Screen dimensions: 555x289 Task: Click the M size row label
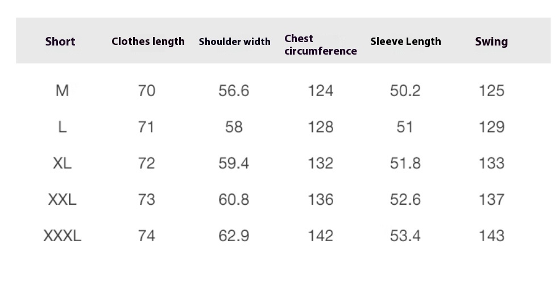(x=62, y=90)
